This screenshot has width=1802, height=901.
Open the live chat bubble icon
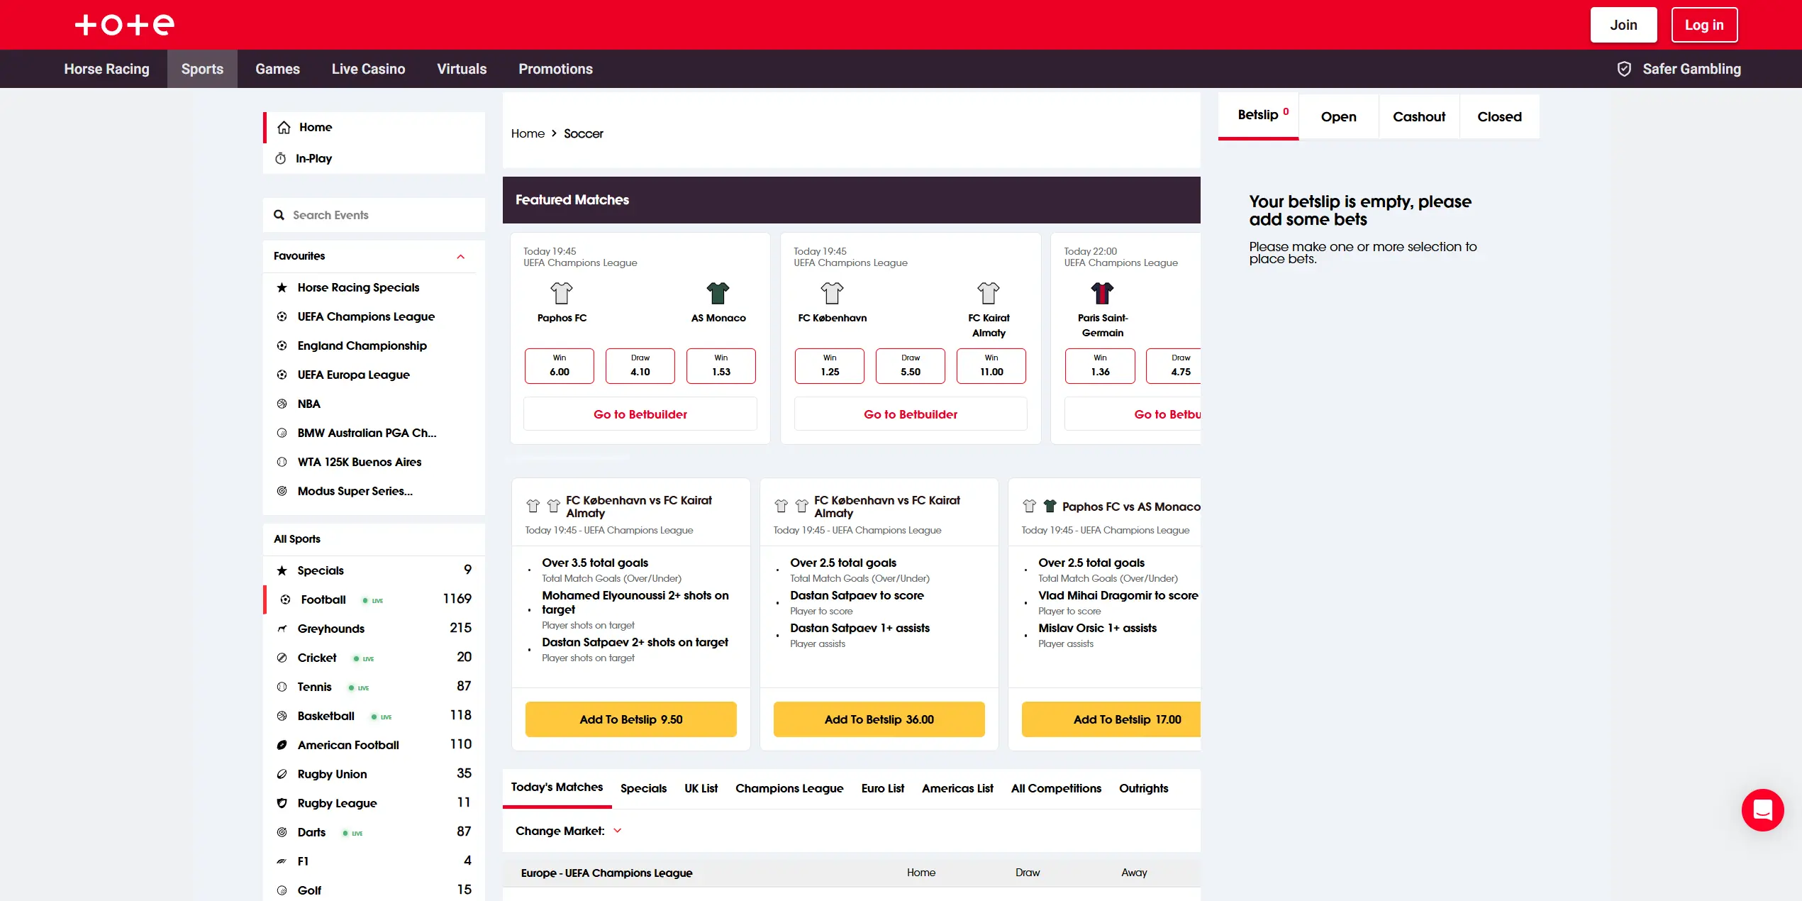[1762, 809]
